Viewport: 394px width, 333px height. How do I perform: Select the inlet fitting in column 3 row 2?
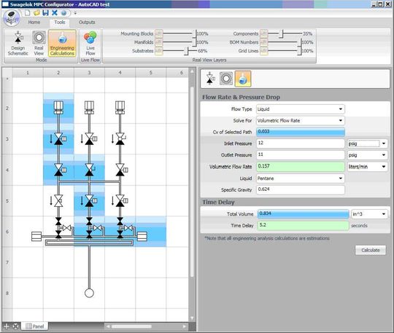tap(89, 107)
